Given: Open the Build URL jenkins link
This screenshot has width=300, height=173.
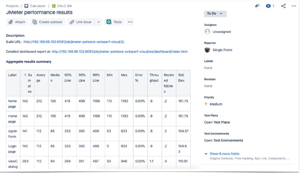Looking at the screenshot, I should point(74,42).
